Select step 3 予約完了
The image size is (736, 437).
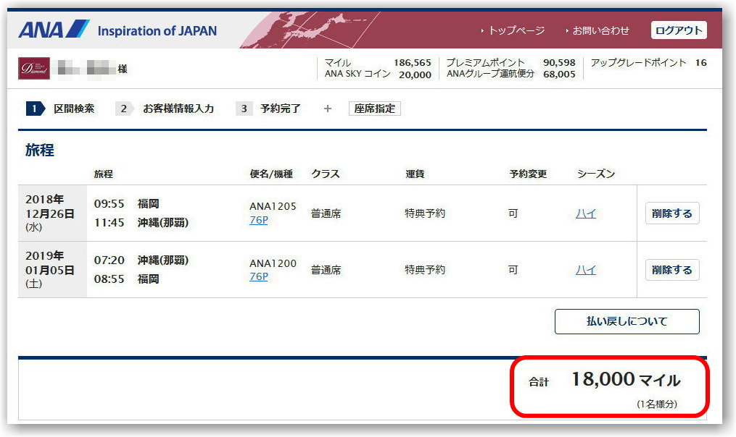[268, 109]
